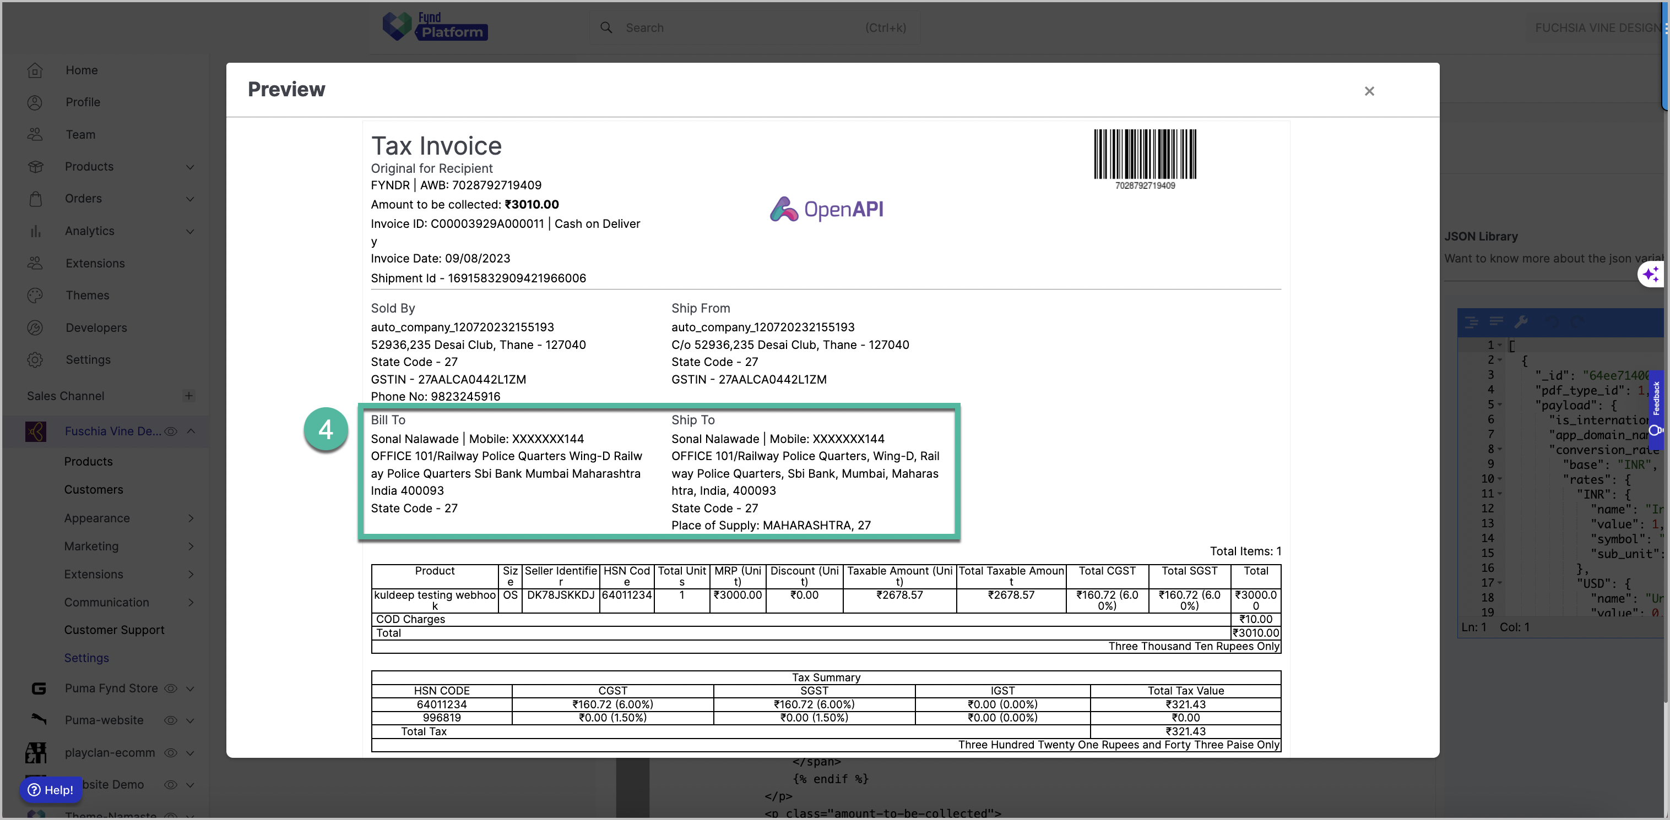The height and width of the screenshot is (820, 1670).
Task: Open Developers in the sidebar
Action: point(96,328)
